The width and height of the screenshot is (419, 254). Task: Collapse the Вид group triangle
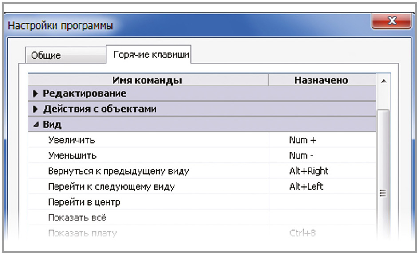click(x=36, y=125)
